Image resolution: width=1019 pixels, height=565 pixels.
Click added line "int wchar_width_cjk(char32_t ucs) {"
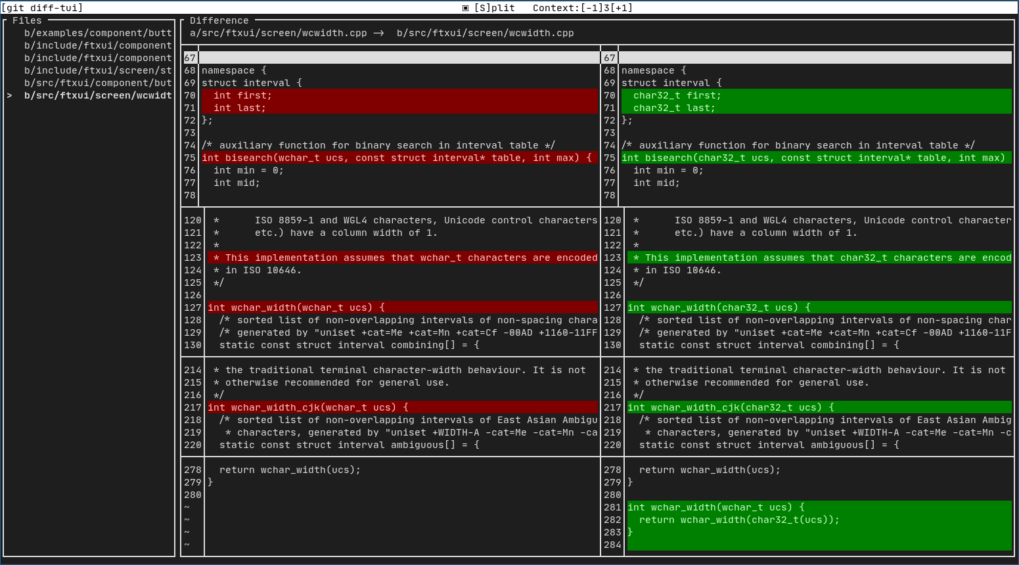coord(819,407)
